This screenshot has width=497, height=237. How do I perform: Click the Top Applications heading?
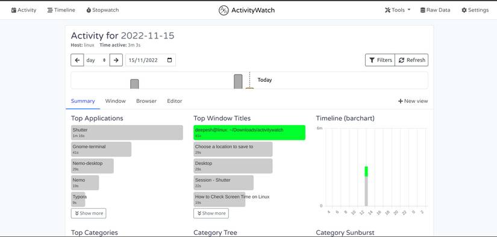coord(97,118)
